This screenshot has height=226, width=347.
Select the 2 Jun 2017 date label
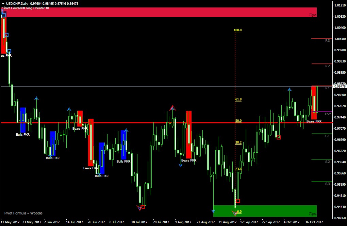(52, 222)
